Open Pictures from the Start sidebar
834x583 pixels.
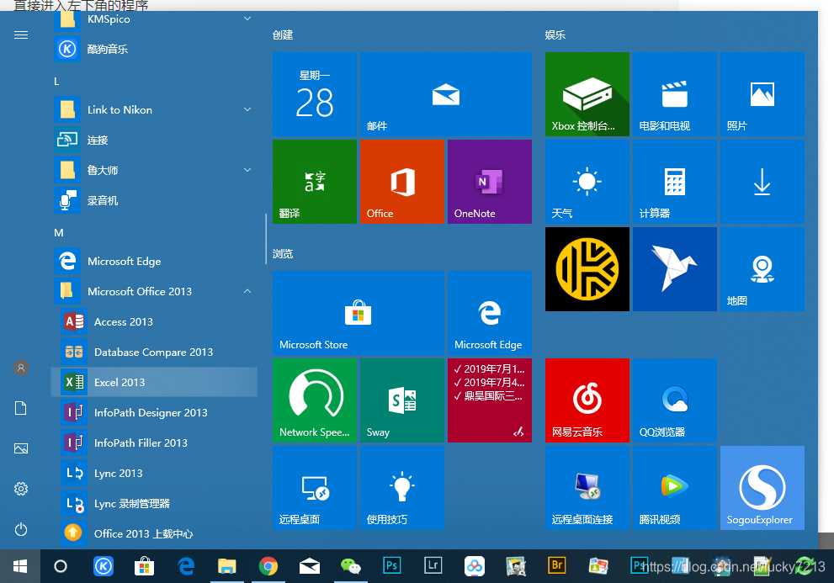pos(21,448)
